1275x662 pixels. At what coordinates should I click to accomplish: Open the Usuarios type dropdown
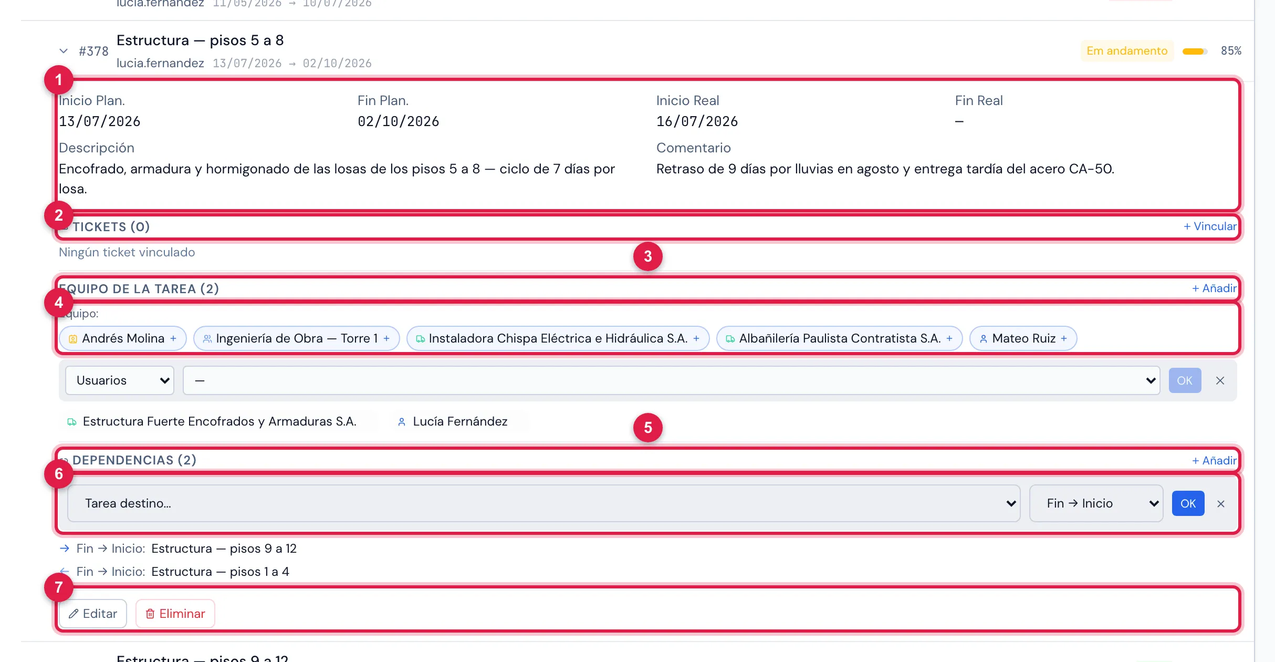click(120, 380)
